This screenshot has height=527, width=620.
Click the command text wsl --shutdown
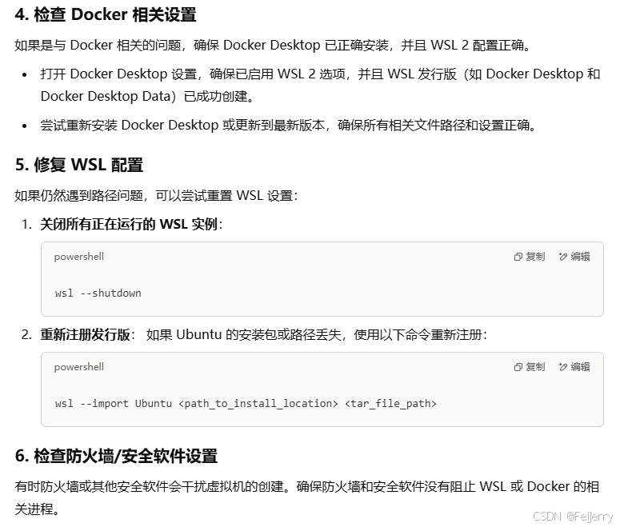[98, 293]
